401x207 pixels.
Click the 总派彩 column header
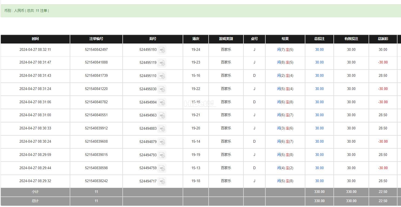coord(383,39)
